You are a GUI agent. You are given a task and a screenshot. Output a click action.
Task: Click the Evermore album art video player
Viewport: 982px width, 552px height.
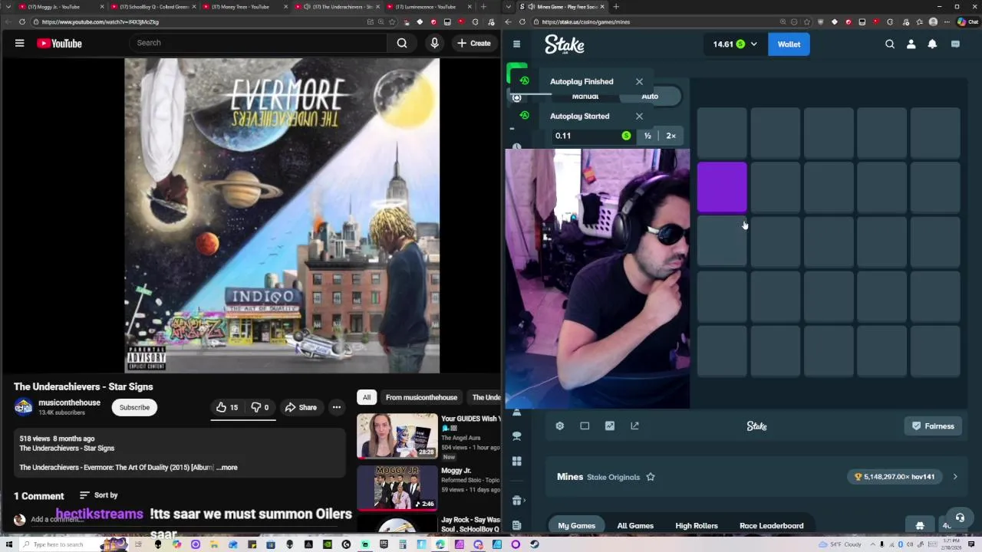(x=282, y=215)
